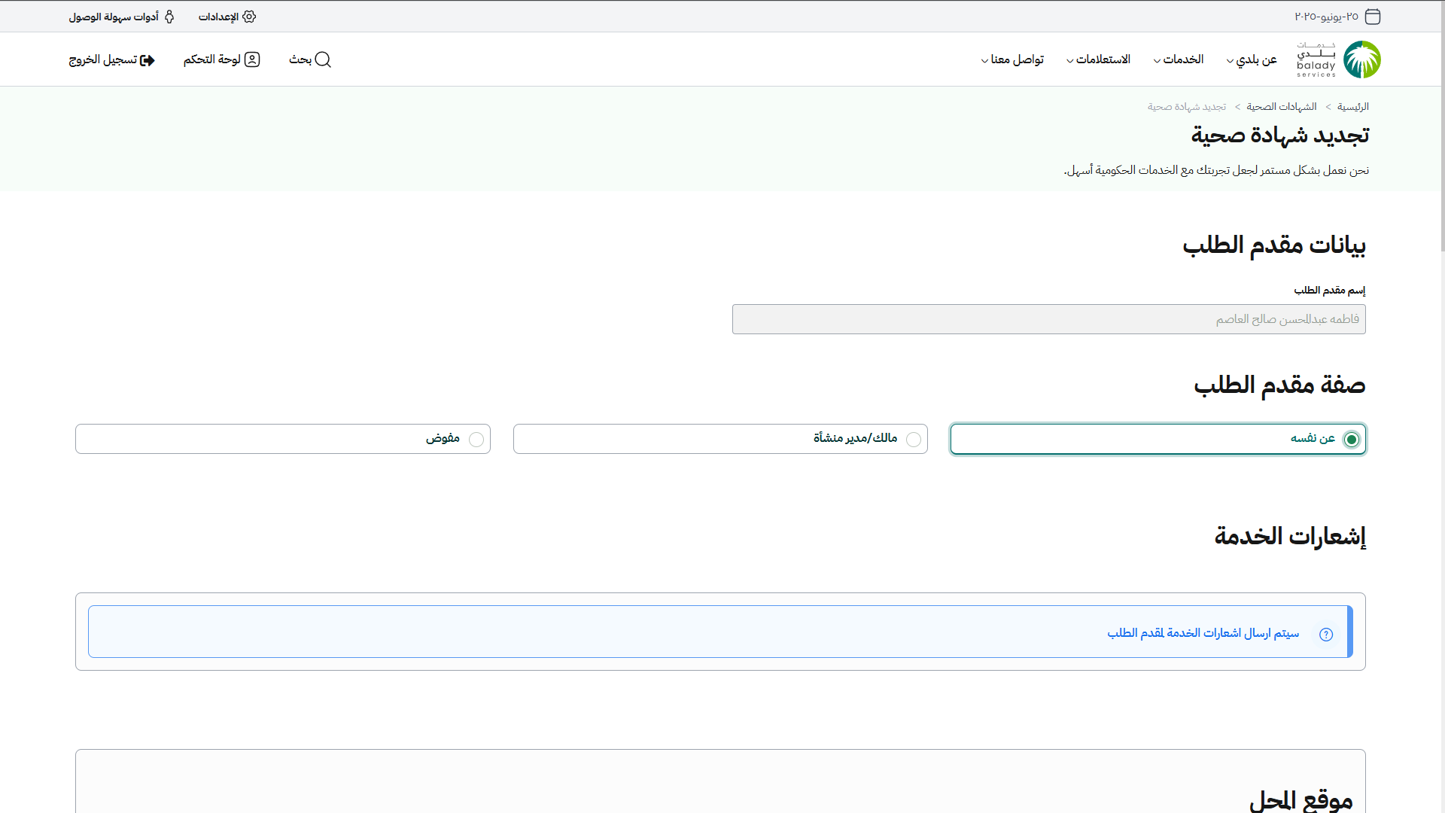This screenshot has height=813, width=1445.
Task: Go to الرئيسية breadcrumb link
Action: point(1352,107)
